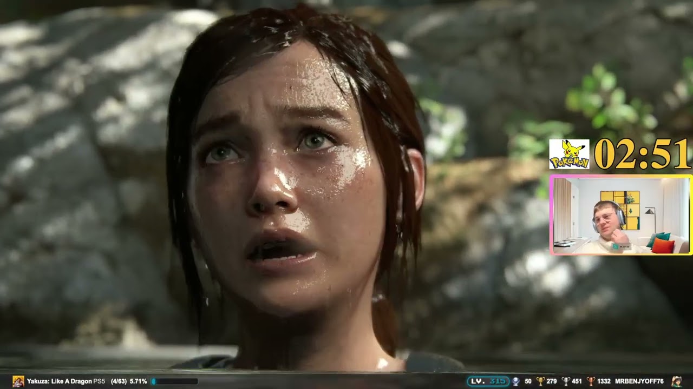Image resolution: width=693 pixels, height=389 pixels.
Task: Click the '1332' bronze trophy count
Action: click(604, 381)
